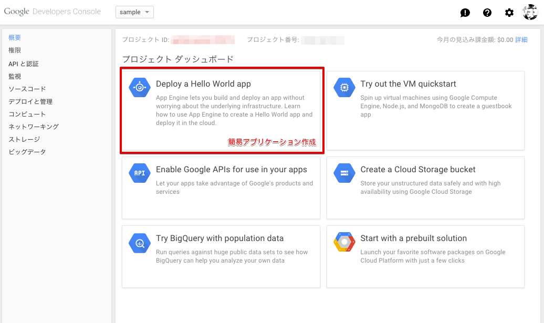Open Create a Cloud Storage bucket title
The width and height of the screenshot is (544, 323).
click(x=418, y=170)
